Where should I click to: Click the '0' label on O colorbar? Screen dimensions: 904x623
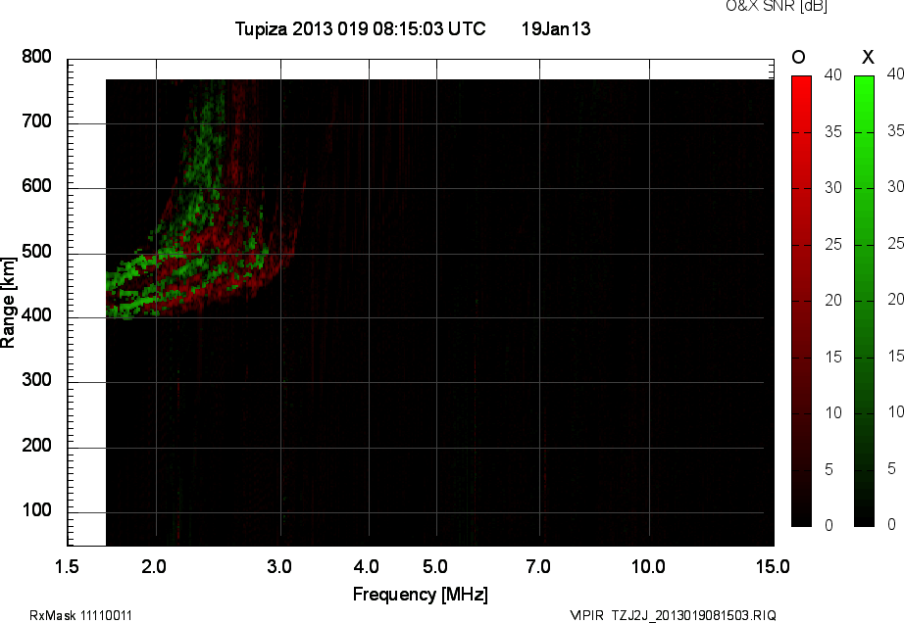829,525
